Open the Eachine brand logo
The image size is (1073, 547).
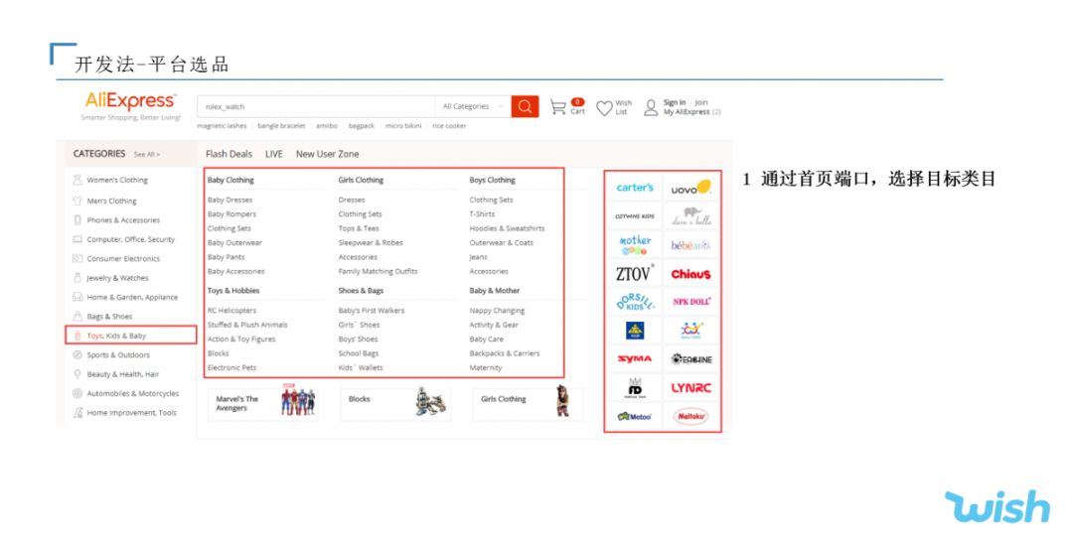click(691, 359)
